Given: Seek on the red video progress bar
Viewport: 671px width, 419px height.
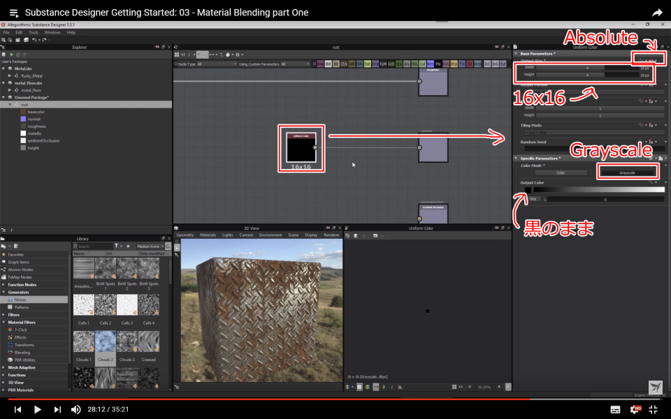Looking at the screenshot, I should (x=335, y=399).
